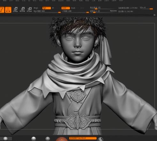Select the gray sphere nearest the red material
Screen dimensions: 157x141
(48, 138)
